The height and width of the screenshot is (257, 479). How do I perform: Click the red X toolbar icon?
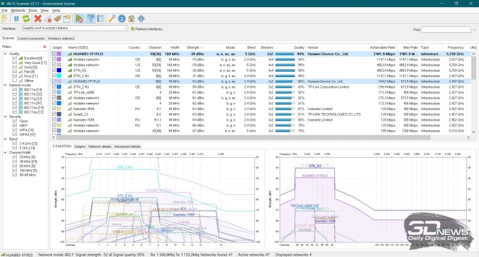click(38, 19)
